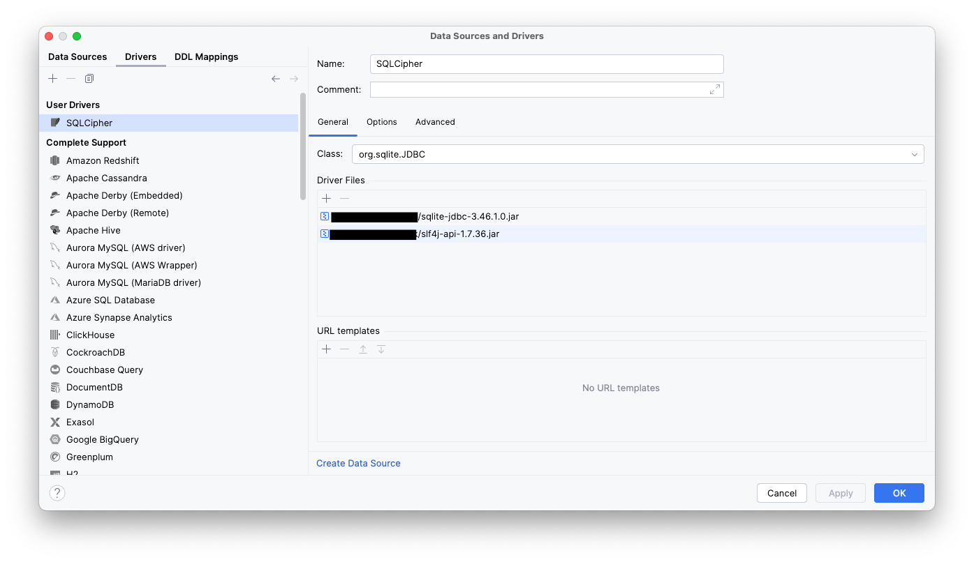Move URL template up arrow icon
This screenshot has height=562, width=974.
pyautogui.click(x=363, y=349)
